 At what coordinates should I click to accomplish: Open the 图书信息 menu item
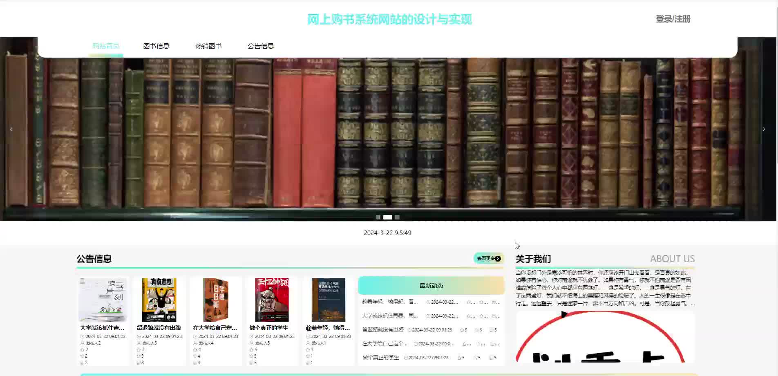156,46
